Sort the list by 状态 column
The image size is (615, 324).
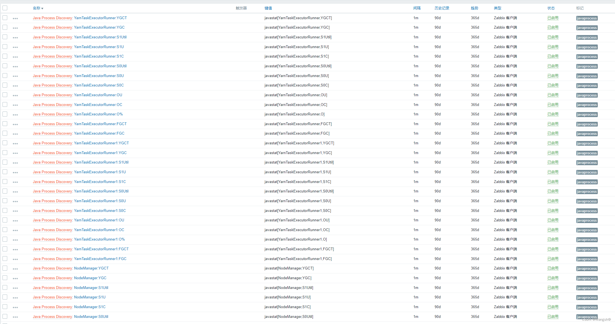click(551, 8)
